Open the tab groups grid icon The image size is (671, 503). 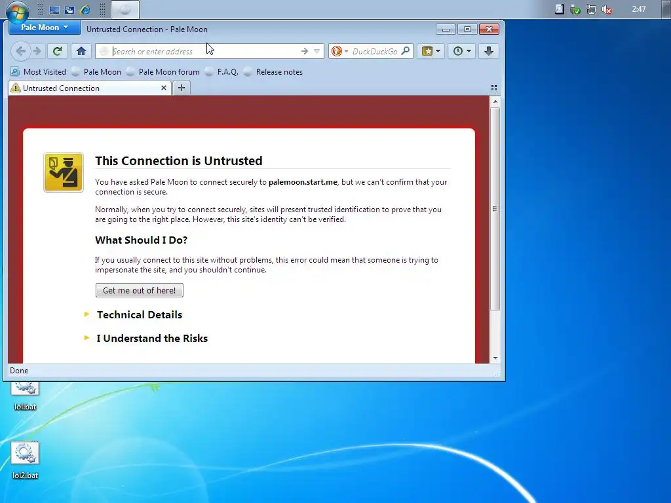coord(494,88)
